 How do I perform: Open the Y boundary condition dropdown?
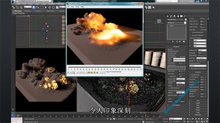pyautogui.click(x=200, y=43)
